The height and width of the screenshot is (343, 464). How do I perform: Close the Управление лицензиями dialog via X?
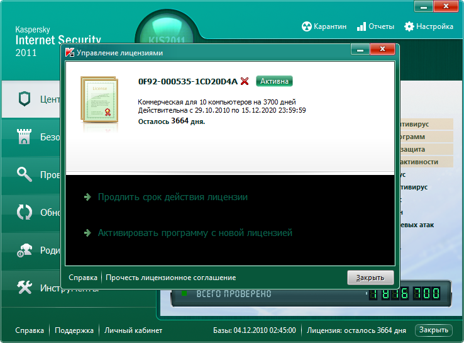click(x=382, y=49)
